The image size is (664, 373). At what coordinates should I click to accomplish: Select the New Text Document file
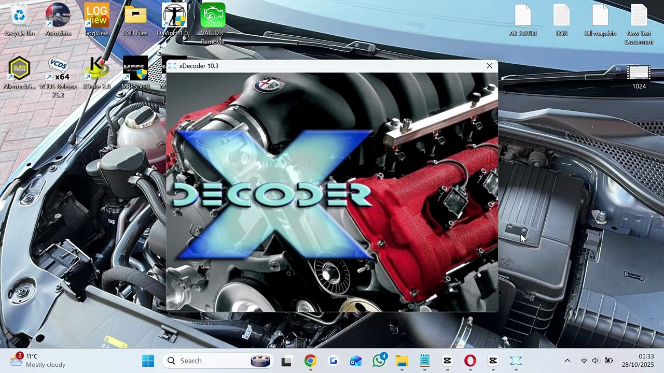pyautogui.click(x=639, y=24)
